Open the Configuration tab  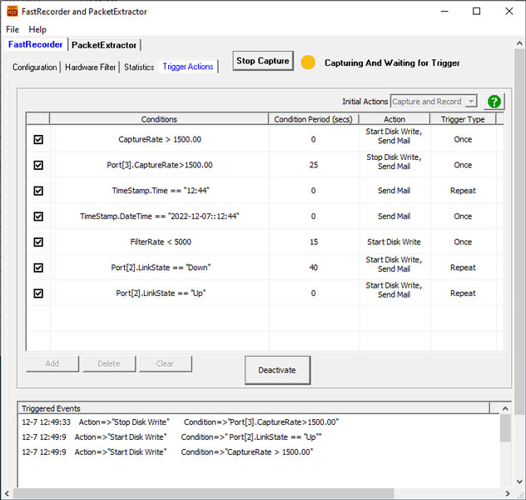35,67
